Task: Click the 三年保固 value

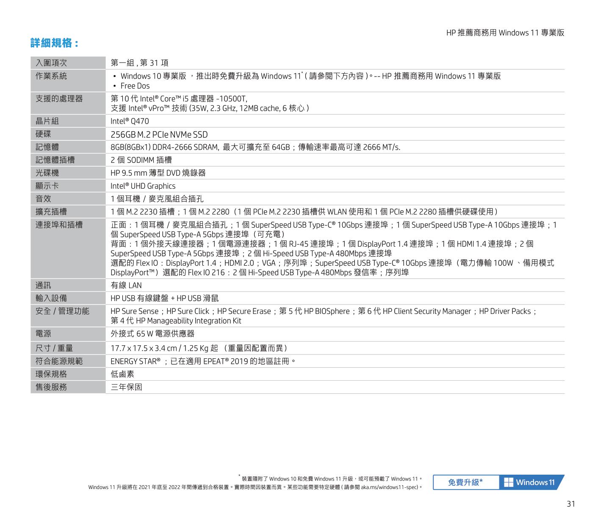Action: click(x=126, y=387)
